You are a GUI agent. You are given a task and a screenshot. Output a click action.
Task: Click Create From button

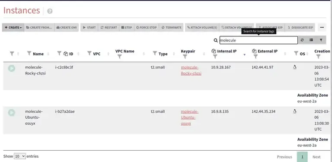coord(39,28)
